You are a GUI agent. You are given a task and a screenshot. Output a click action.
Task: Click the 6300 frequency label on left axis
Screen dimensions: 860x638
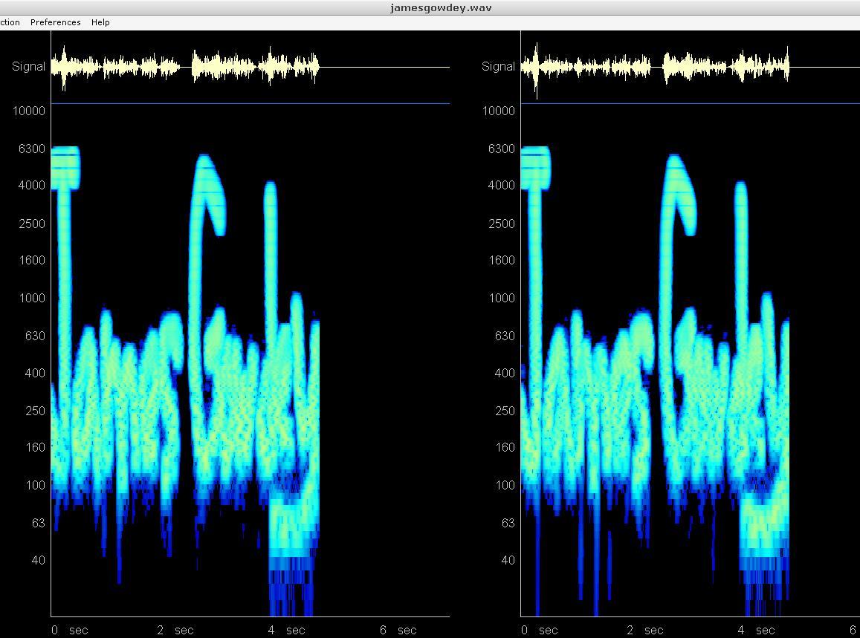(x=31, y=149)
